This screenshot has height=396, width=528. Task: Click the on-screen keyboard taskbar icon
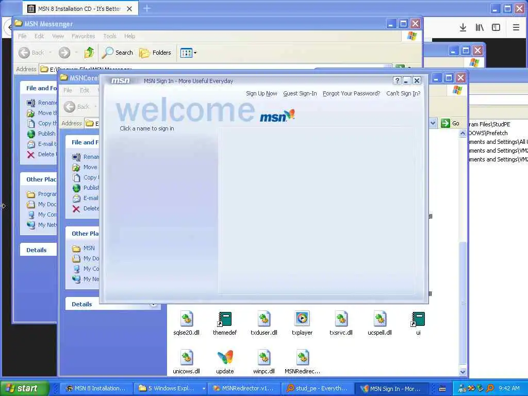(x=442, y=389)
